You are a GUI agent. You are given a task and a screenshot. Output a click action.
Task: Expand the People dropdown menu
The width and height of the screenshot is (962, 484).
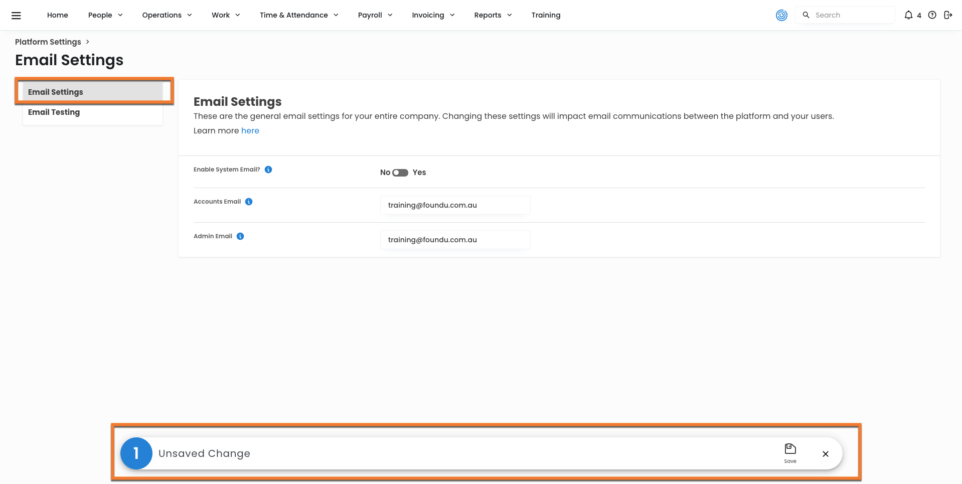click(x=105, y=15)
